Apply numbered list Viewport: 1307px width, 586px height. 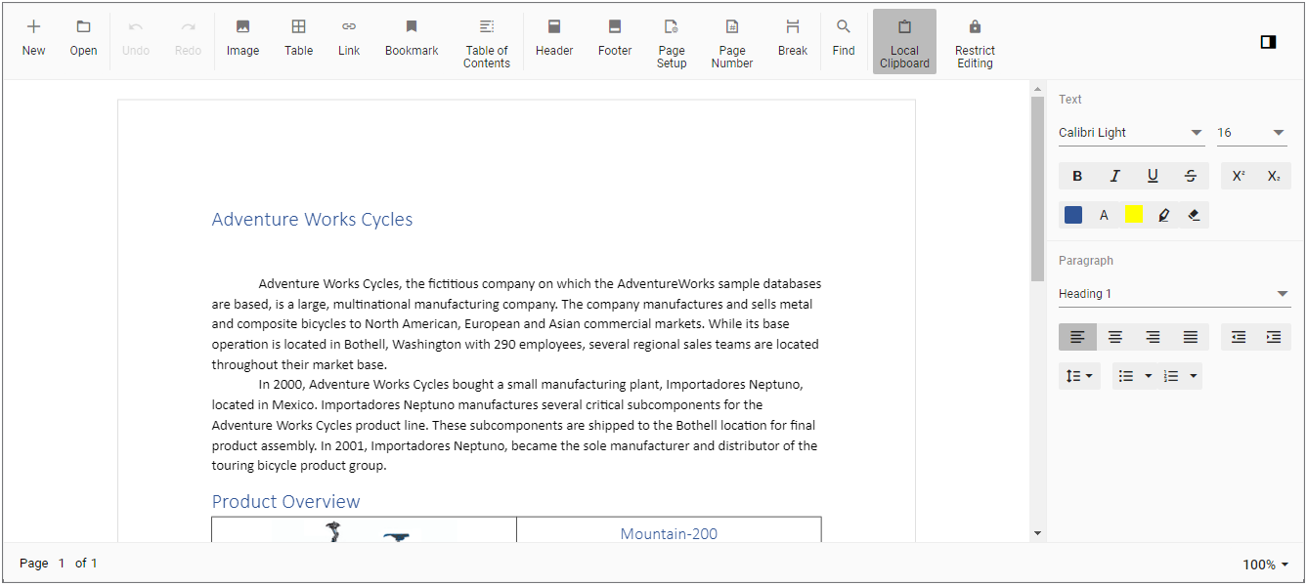[x=1171, y=376]
